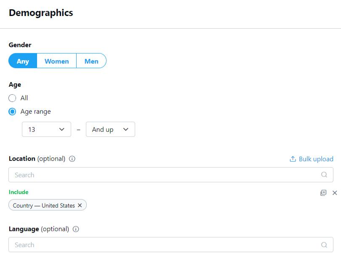This screenshot has width=341, height=262.
Task: Click the Bulk upload link
Action: click(x=316, y=159)
